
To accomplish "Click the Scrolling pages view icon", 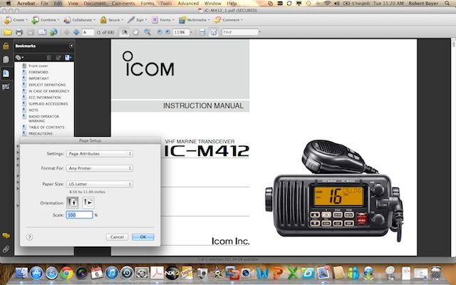I will pyautogui.click(x=202, y=32).
